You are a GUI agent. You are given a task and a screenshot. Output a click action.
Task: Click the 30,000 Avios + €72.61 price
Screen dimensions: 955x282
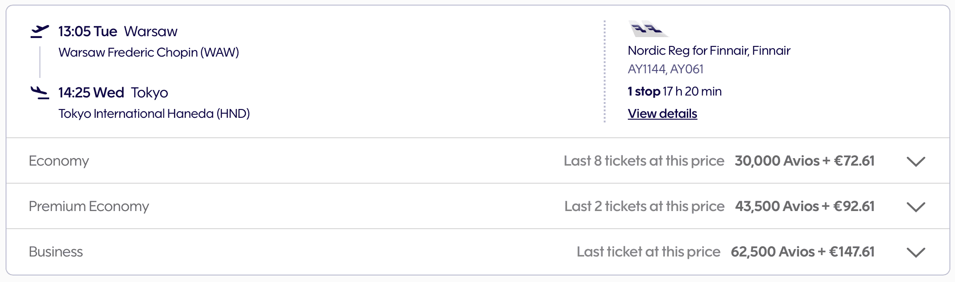point(804,161)
